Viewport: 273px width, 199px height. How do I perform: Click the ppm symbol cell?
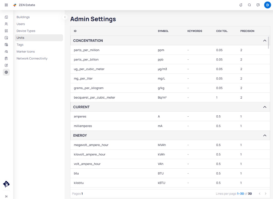pos(161,50)
